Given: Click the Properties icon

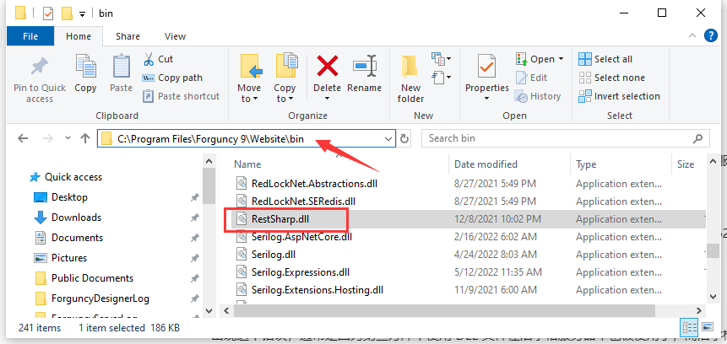Looking at the screenshot, I should 486,67.
